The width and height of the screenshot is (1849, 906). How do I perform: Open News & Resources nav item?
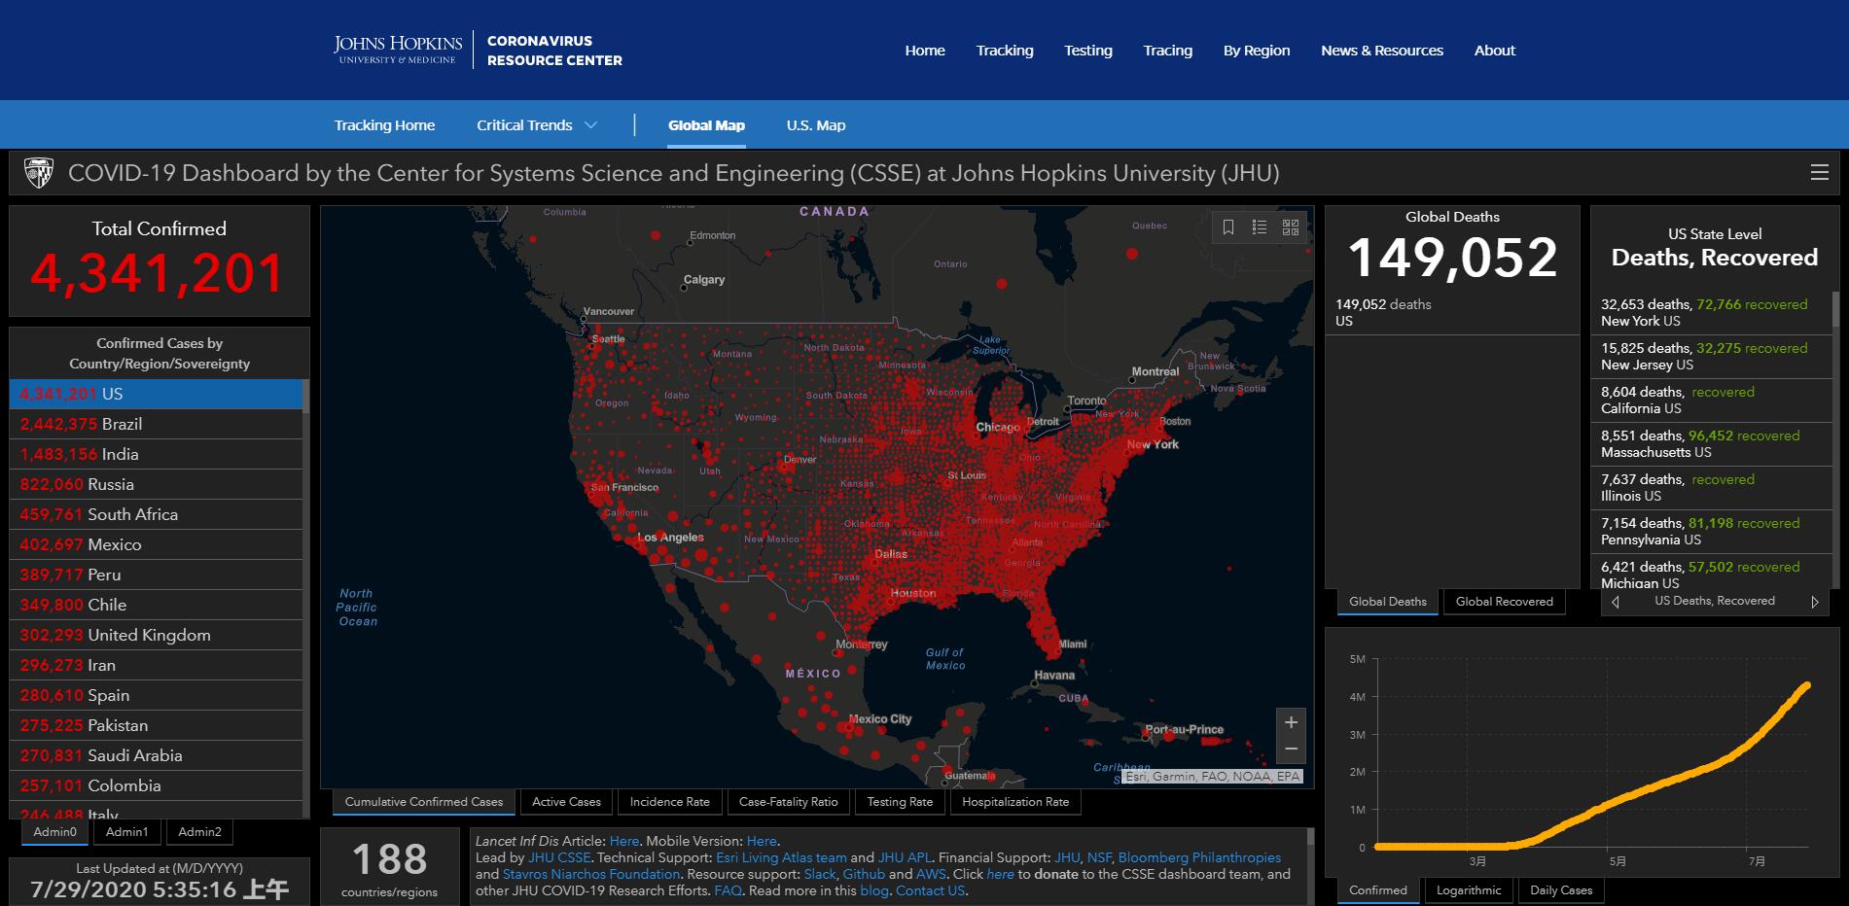(x=1382, y=51)
